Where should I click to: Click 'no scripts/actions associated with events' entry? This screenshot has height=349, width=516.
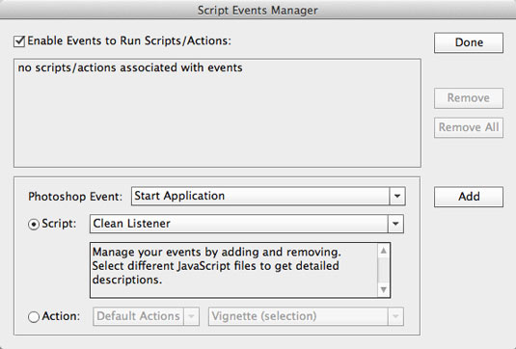tap(130, 67)
